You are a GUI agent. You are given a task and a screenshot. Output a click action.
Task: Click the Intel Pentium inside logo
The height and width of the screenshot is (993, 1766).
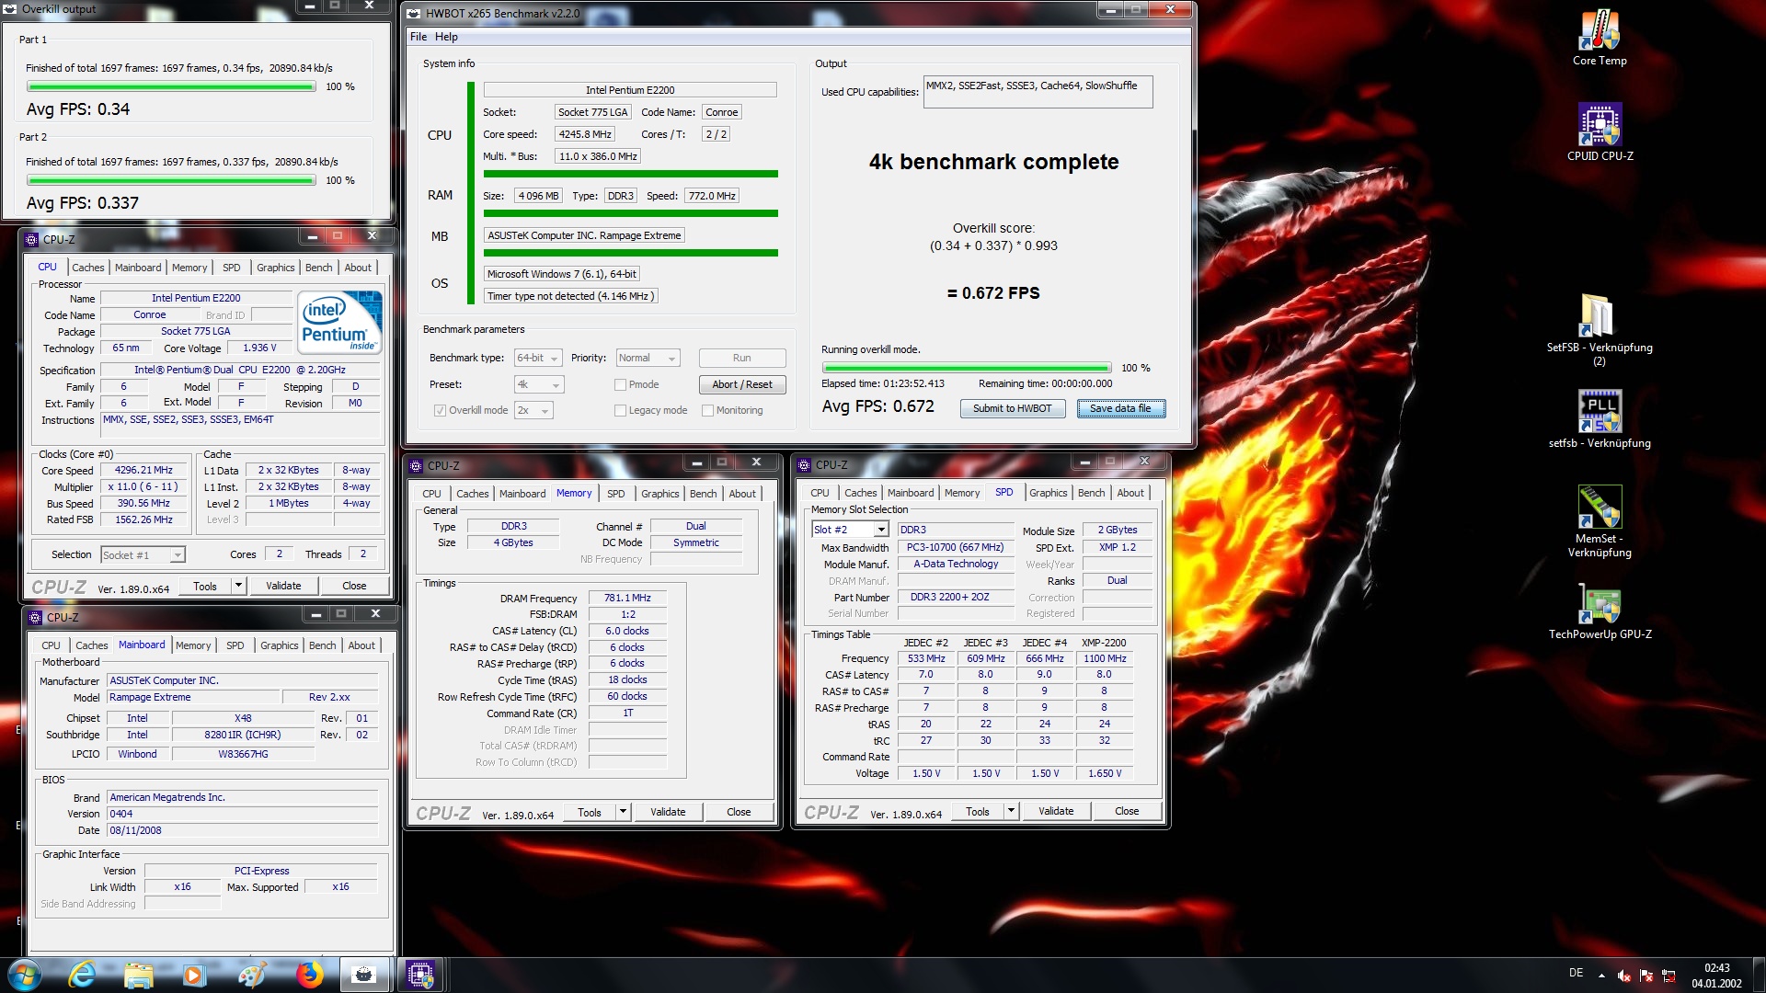coord(339,321)
